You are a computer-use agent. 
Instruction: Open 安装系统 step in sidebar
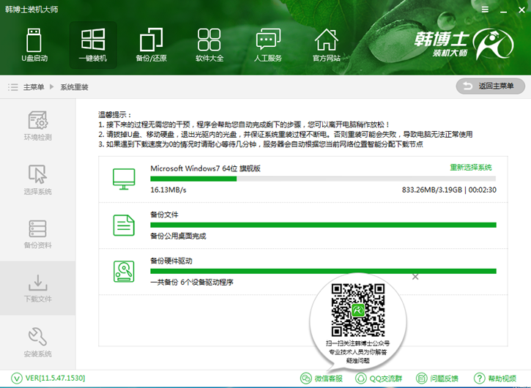[x=37, y=343]
